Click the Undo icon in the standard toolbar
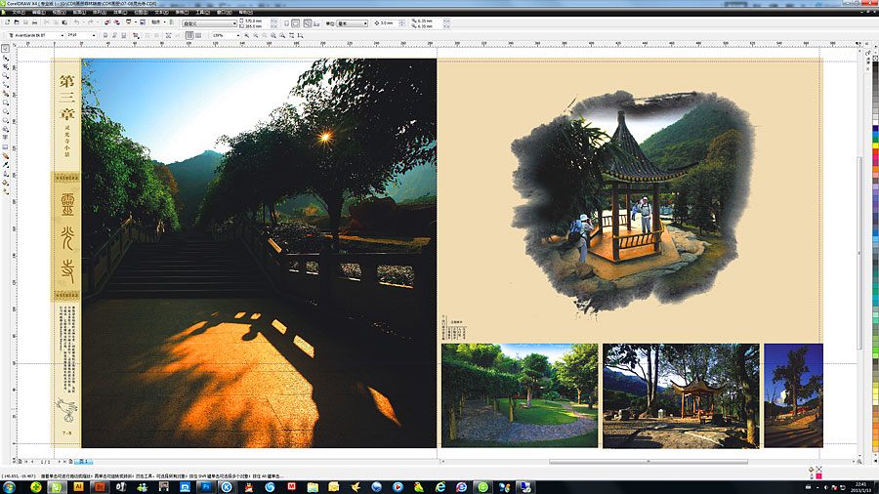The image size is (879, 494). 77,22
